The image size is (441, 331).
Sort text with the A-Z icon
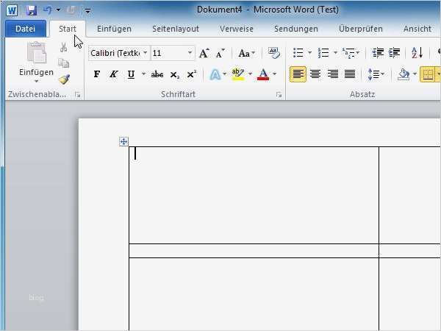(417, 53)
